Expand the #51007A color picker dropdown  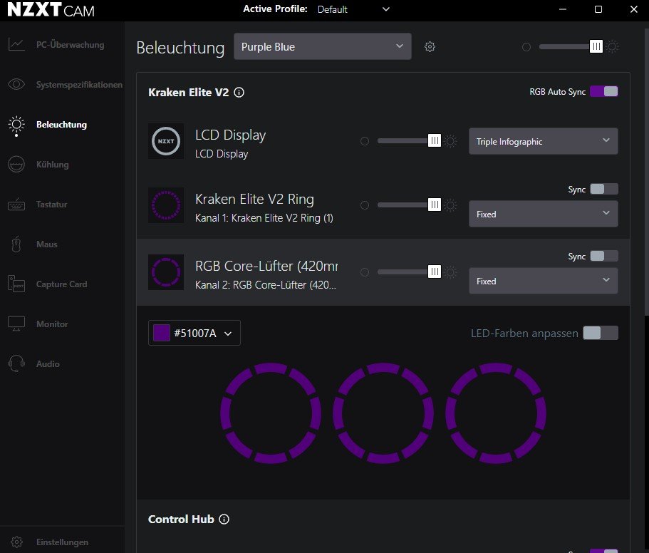coord(194,333)
